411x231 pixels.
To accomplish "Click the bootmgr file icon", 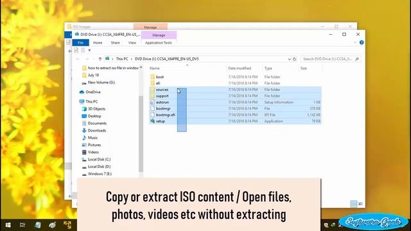I will (x=153, y=108).
